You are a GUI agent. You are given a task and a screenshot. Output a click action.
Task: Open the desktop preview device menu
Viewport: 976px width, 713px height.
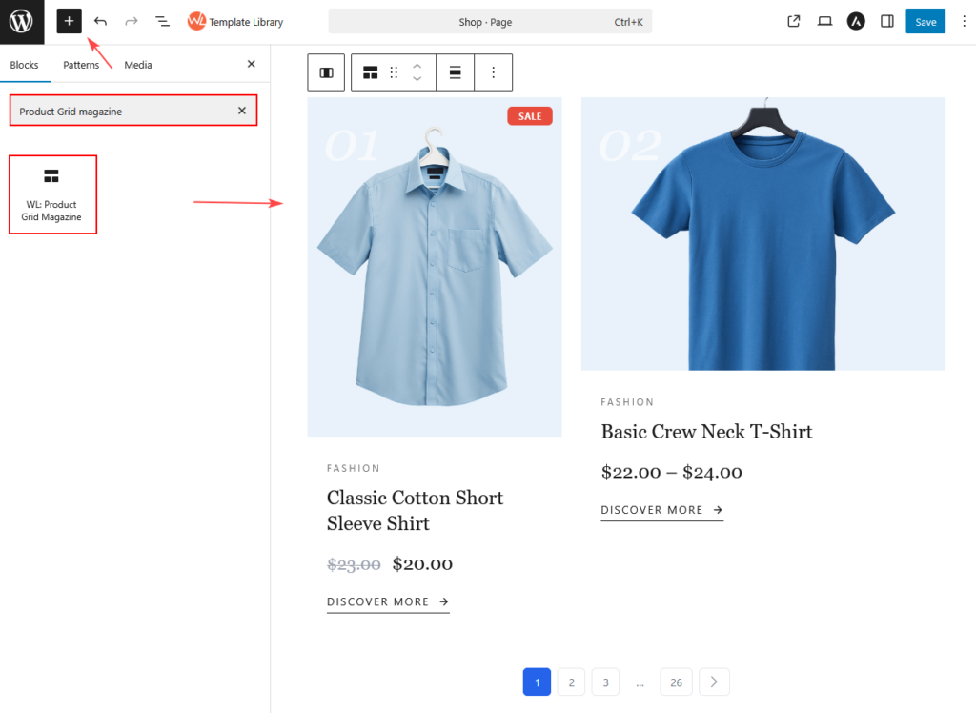pyautogui.click(x=825, y=21)
